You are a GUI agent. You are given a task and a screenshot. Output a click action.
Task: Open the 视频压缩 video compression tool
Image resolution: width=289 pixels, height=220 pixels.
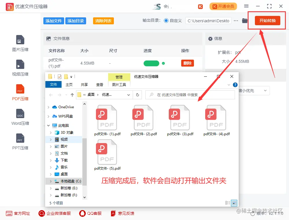[x=20, y=68]
